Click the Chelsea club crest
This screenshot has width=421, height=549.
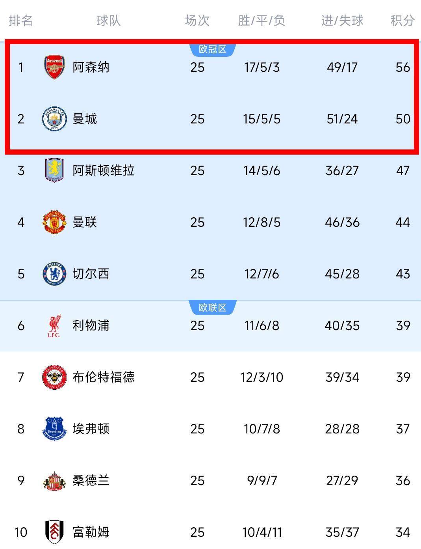tap(54, 274)
